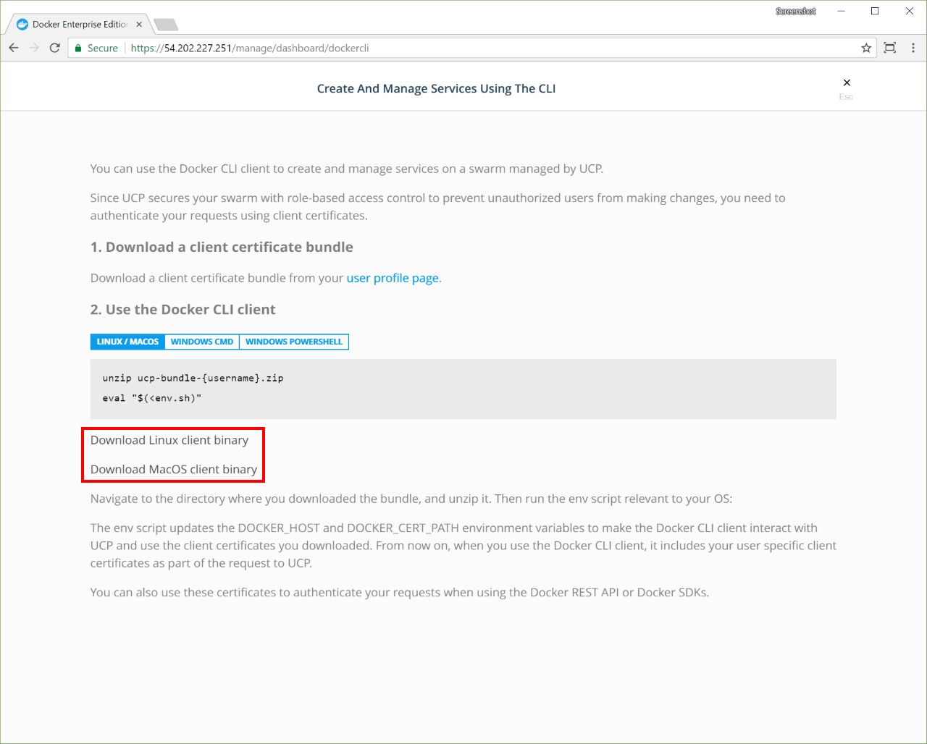The width and height of the screenshot is (927, 744).
Task: Switch to the WINDOWS POWERSHELL tab
Action: (x=293, y=342)
